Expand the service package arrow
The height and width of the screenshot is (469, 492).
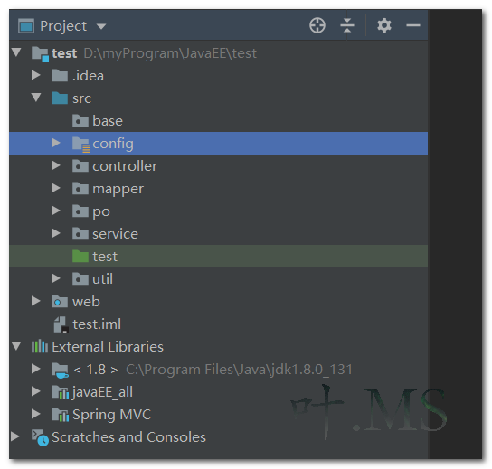(x=56, y=233)
